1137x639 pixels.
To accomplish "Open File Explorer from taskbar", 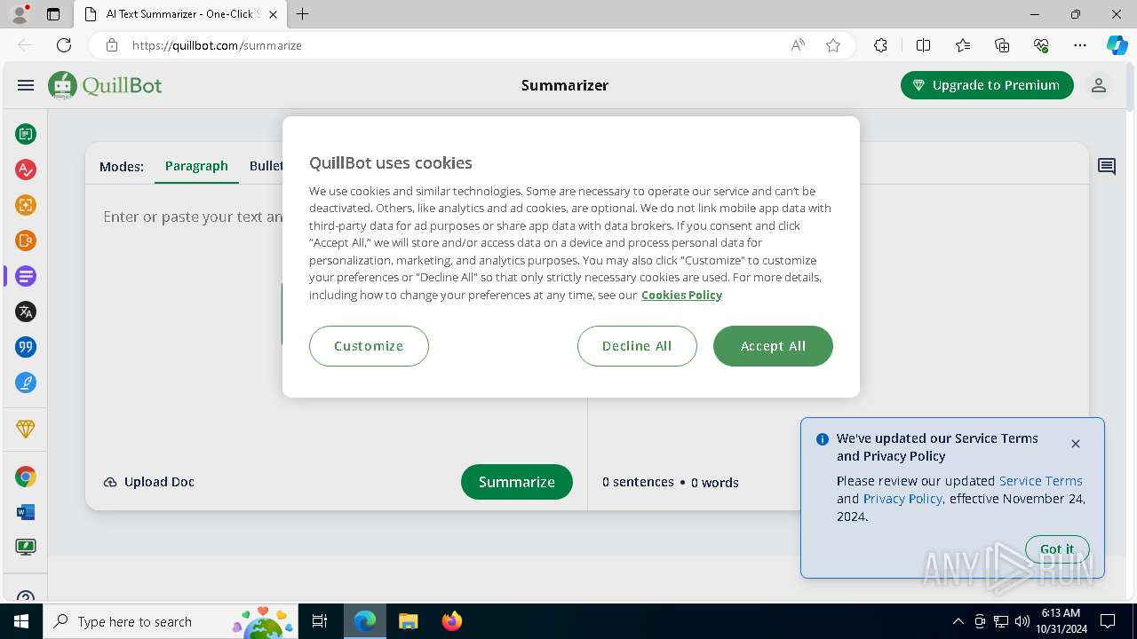I will [408, 621].
